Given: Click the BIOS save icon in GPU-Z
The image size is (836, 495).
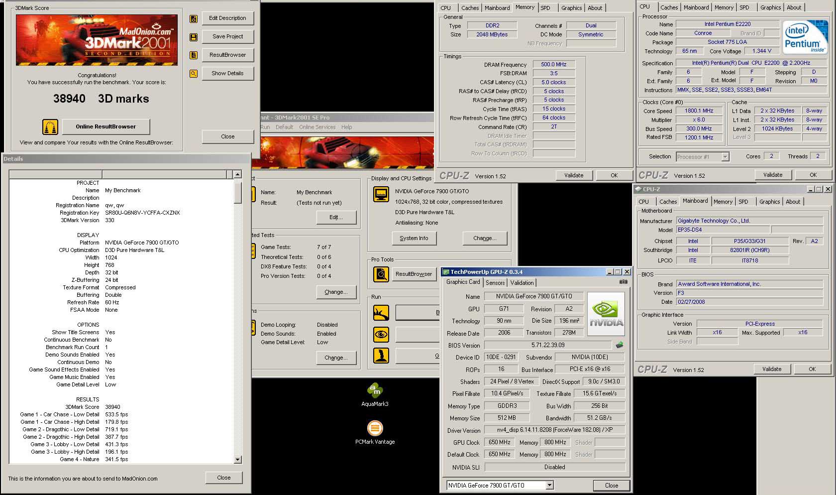Looking at the screenshot, I should 620,345.
